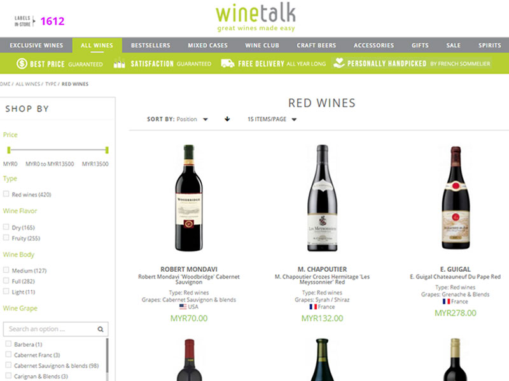The width and height of the screenshot is (509, 381).
Task: Check the Red wines (420) filter
Action: tap(6, 194)
